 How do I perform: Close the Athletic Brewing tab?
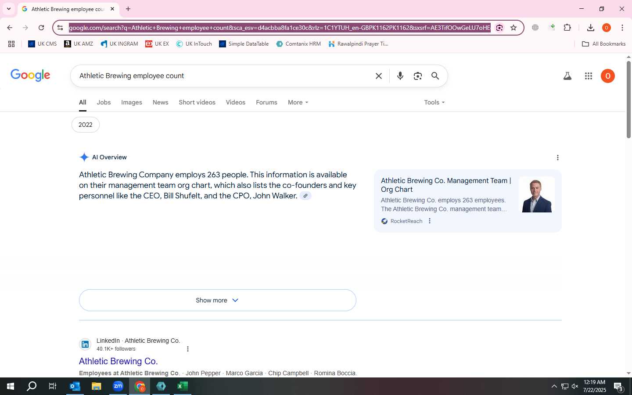point(112,9)
